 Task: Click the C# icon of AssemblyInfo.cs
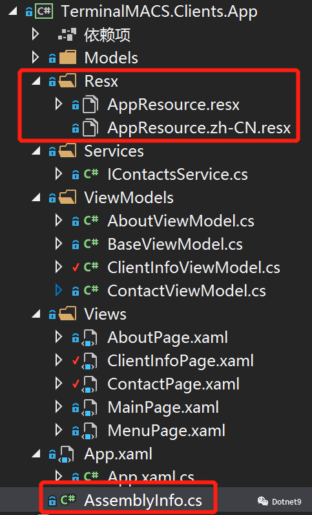point(68,500)
